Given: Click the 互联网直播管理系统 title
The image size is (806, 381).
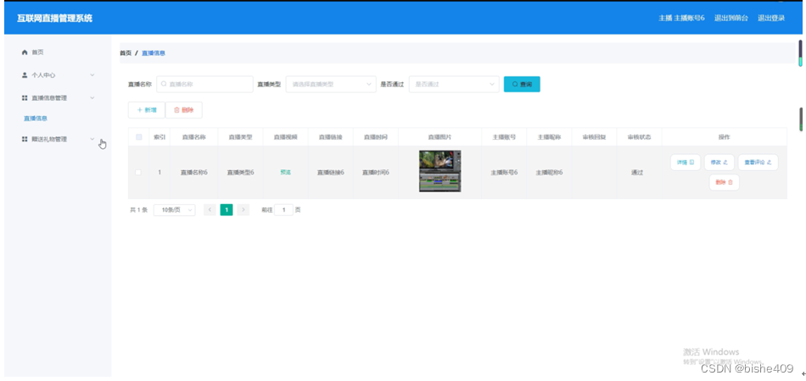Looking at the screenshot, I should pyautogui.click(x=55, y=18).
